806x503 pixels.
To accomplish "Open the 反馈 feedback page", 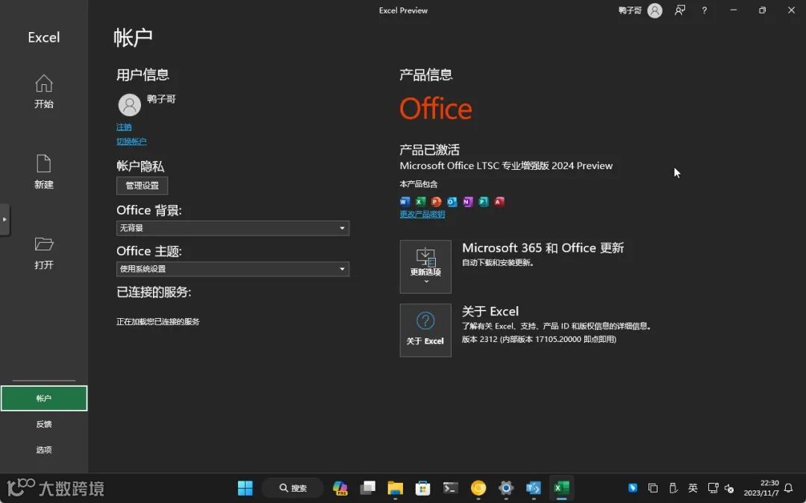I will 44,424.
